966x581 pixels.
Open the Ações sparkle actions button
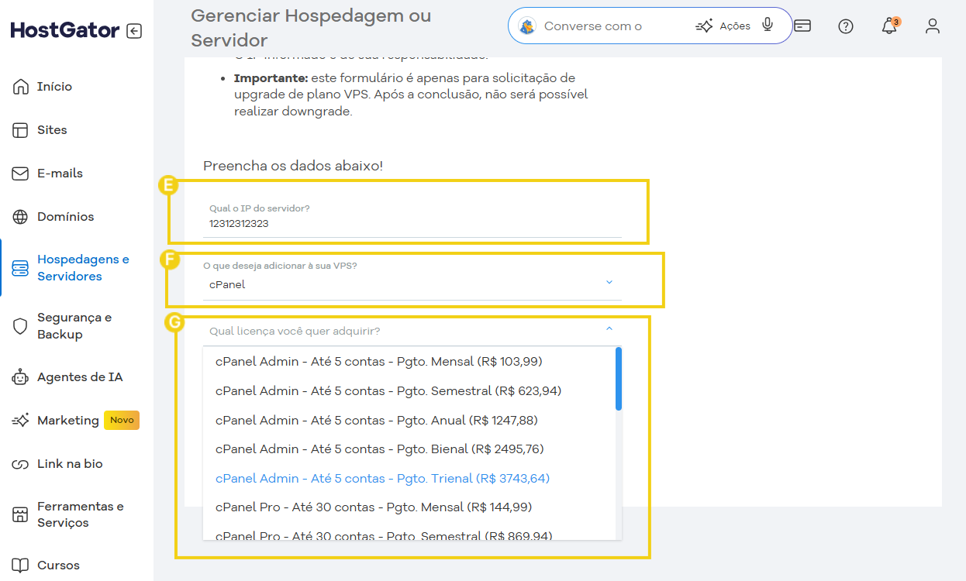pos(723,26)
